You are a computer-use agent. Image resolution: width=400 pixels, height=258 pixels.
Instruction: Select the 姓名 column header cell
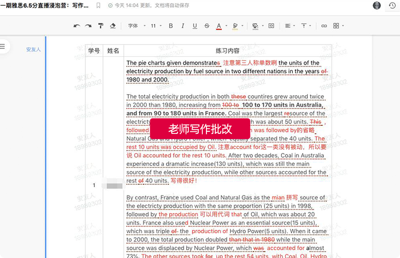tap(113, 51)
